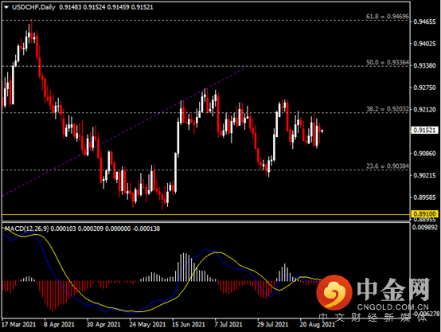Click the 0.94655 price scale label

tap(425, 22)
